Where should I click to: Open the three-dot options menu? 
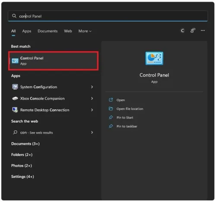click(x=203, y=31)
